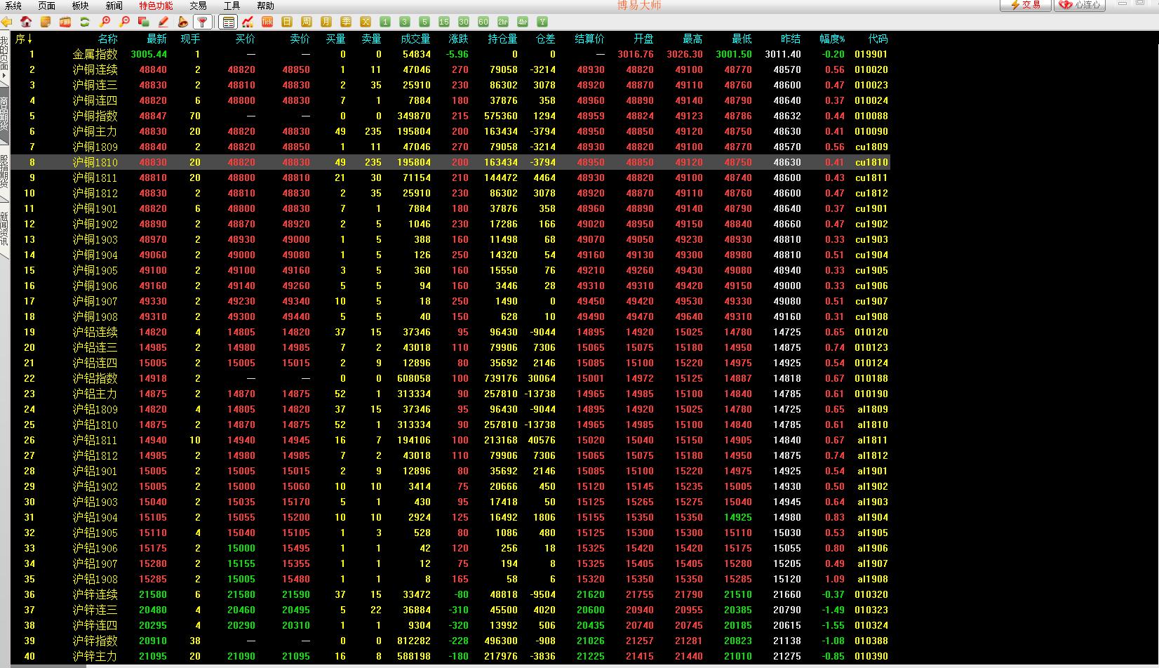1159x668 pixels.
Task: Toggle the funnel filter button
Action: pos(202,22)
